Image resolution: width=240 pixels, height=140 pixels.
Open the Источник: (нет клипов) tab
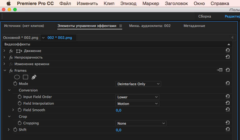[x=24, y=26]
